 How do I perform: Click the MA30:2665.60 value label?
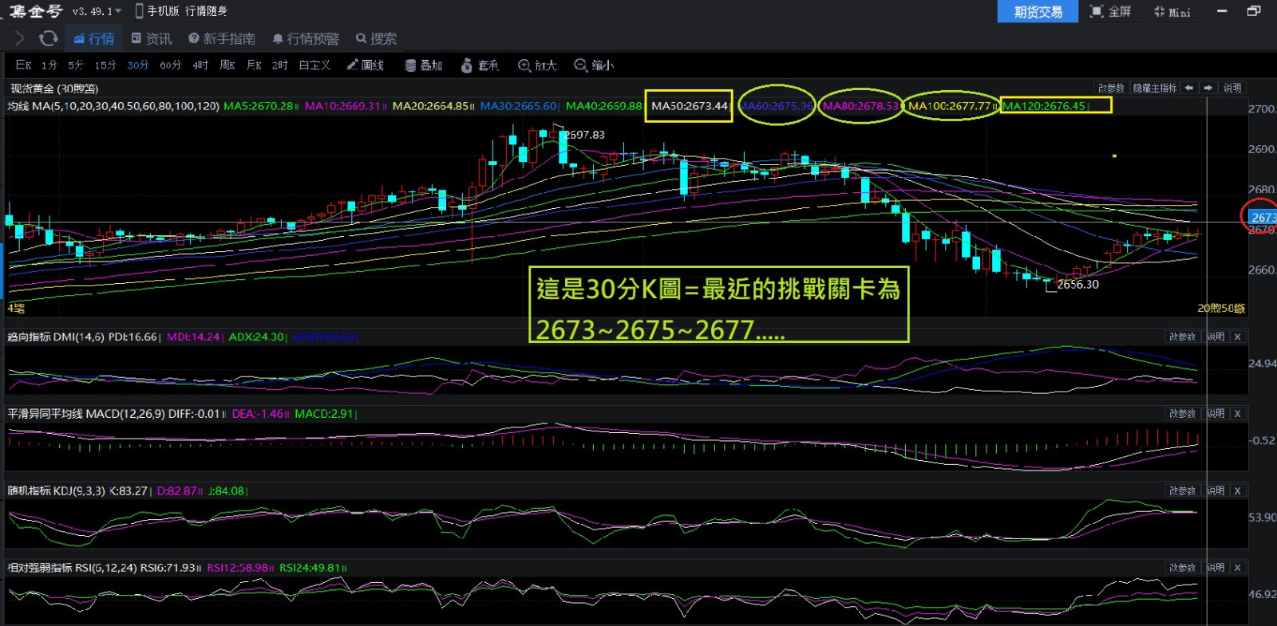(x=518, y=106)
